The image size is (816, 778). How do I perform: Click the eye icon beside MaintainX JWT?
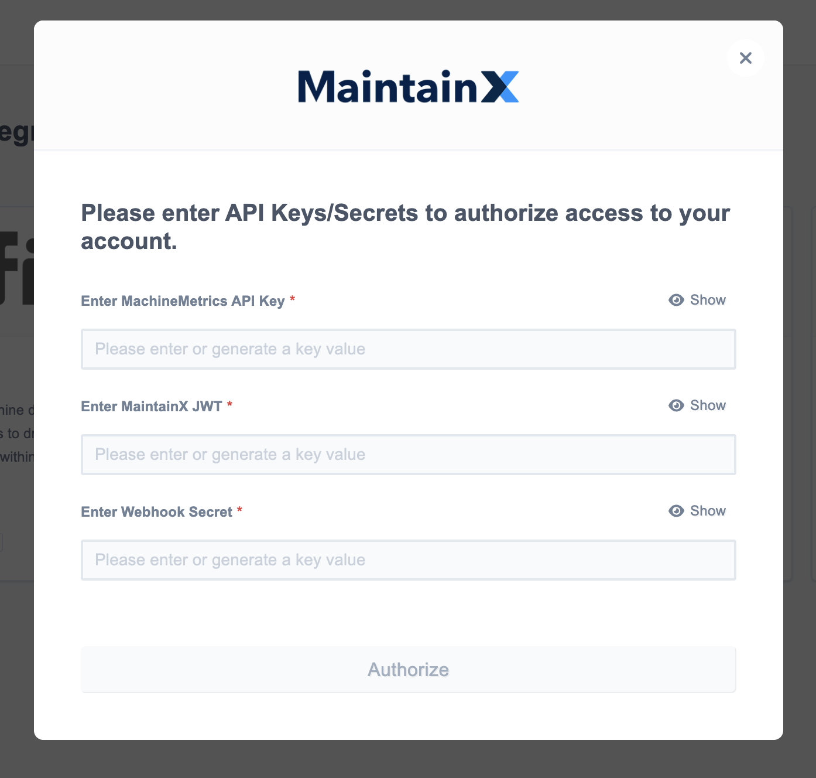[676, 405]
